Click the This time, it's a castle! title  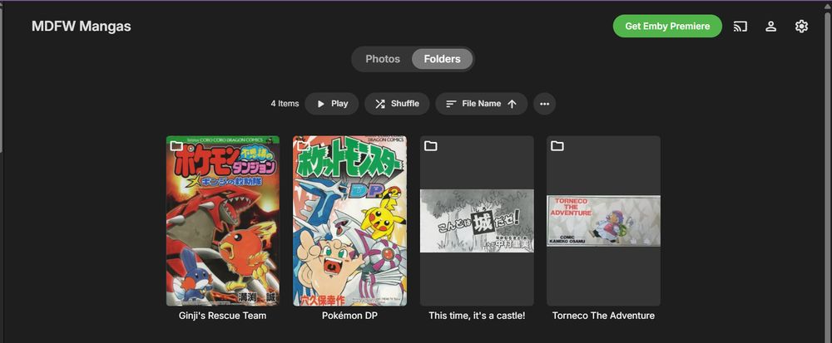point(477,316)
